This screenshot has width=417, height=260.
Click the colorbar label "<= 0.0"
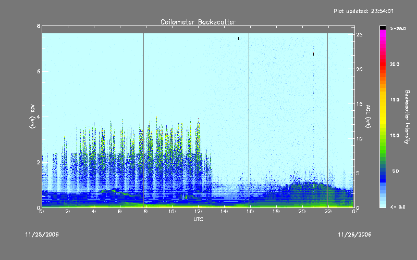tap(398, 207)
